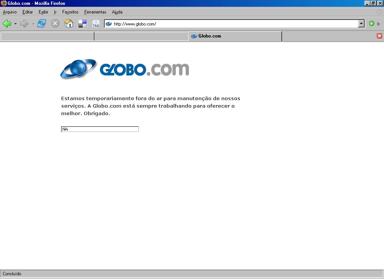Minimize the Firefox window
The width and height of the screenshot is (384, 279).
(x=367, y=3)
